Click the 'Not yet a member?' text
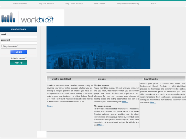The image size is (186, 139). pos(18,58)
